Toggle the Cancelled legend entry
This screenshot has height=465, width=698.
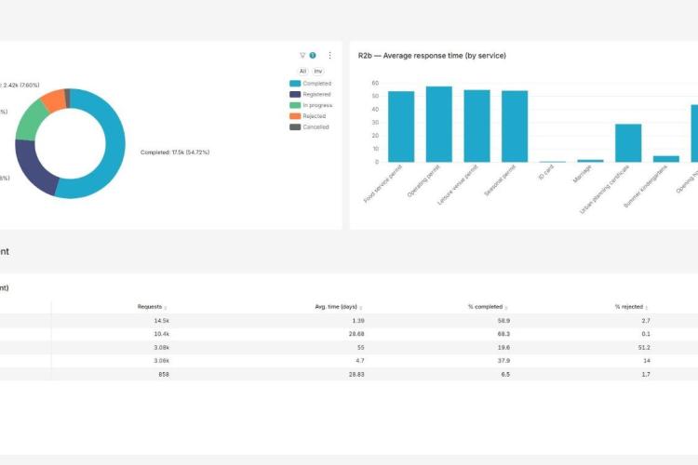coord(309,127)
